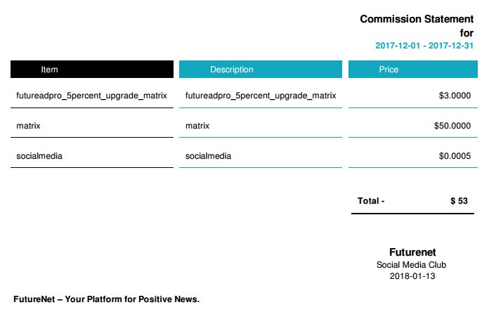This screenshot has width=489, height=326.
Task: Click the $3.0000 price value
Action: click(454, 96)
